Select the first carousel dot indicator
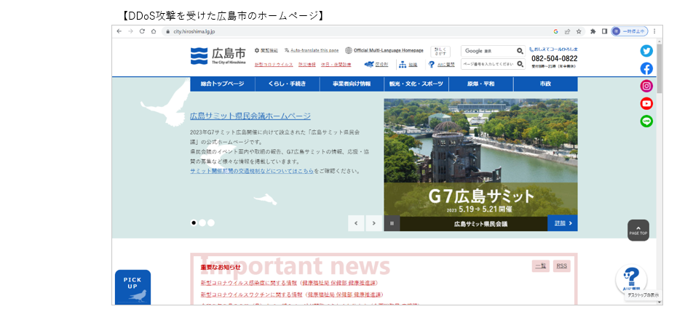This screenshot has width=685, height=320. click(x=194, y=223)
